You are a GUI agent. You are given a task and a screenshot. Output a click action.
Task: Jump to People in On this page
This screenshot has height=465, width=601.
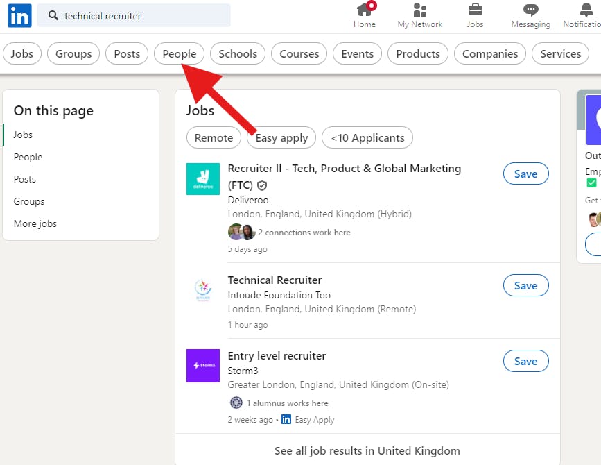28,157
